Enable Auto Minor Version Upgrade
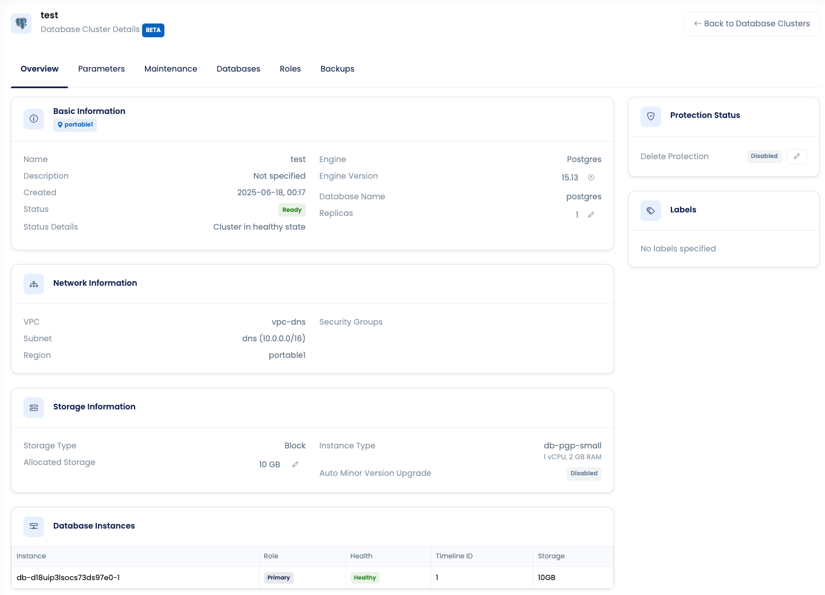The height and width of the screenshot is (595, 825). click(x=584, y=474)
